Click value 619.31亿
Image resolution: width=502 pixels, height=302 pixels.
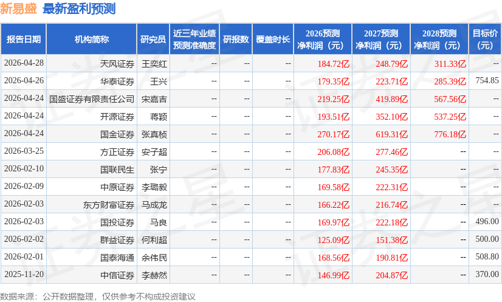391,134
